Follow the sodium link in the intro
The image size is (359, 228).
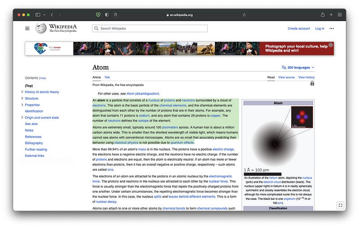[144, 116]
